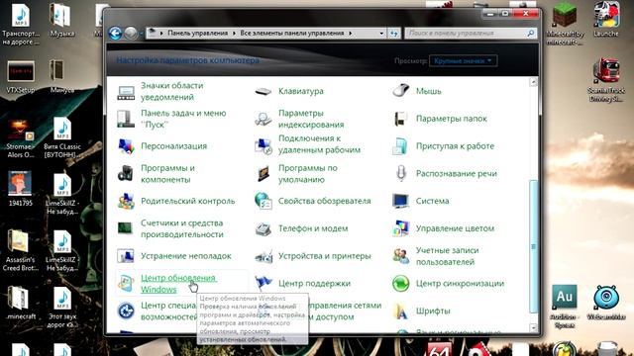Open the Значки области уведомлений icon
634x356 pixels.
coord(126,92)
